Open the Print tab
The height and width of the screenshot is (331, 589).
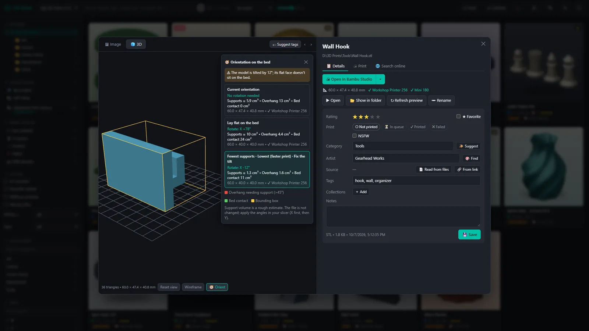click(x=360, y=66)
